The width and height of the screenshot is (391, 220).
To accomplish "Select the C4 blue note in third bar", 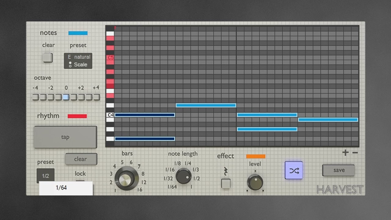I will point(267,115).
